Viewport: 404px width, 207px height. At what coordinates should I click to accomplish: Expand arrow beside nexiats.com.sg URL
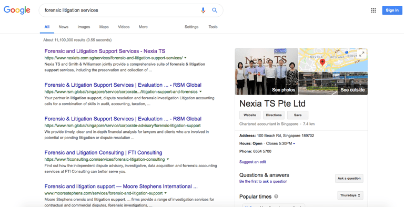pos(185,58)
